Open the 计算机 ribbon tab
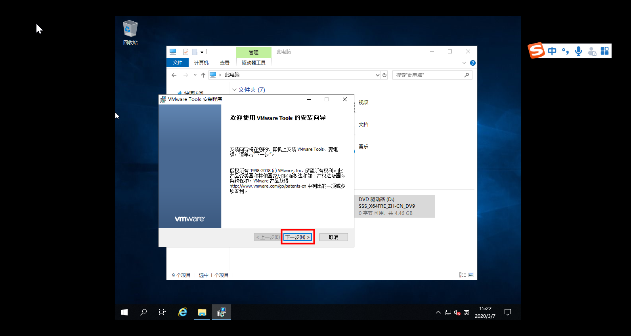 201,63
